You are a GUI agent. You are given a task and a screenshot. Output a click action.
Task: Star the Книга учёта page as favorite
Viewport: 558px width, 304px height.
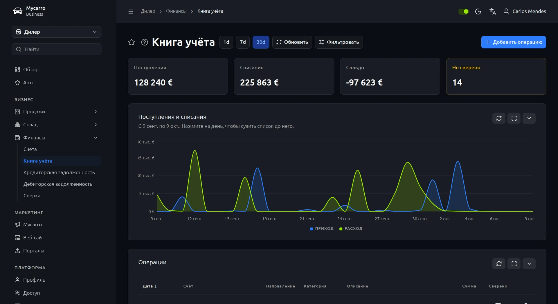[132, 42]
